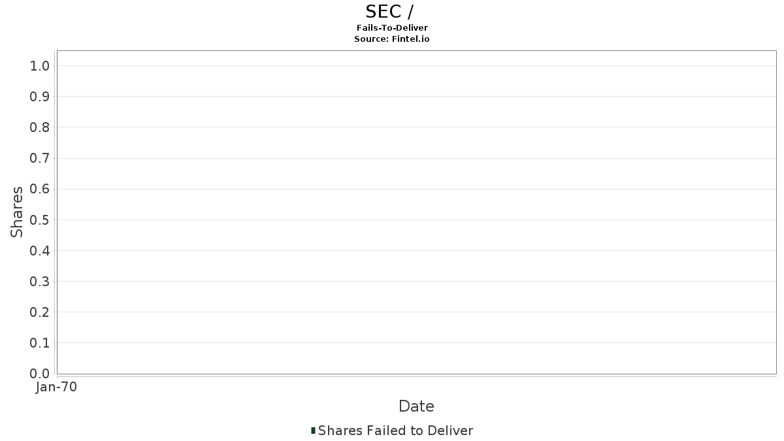The height and width of the screenshot is (441, 784).
Task: Click the Fails-To-Deliver subtitle
Action: point(392,28)
